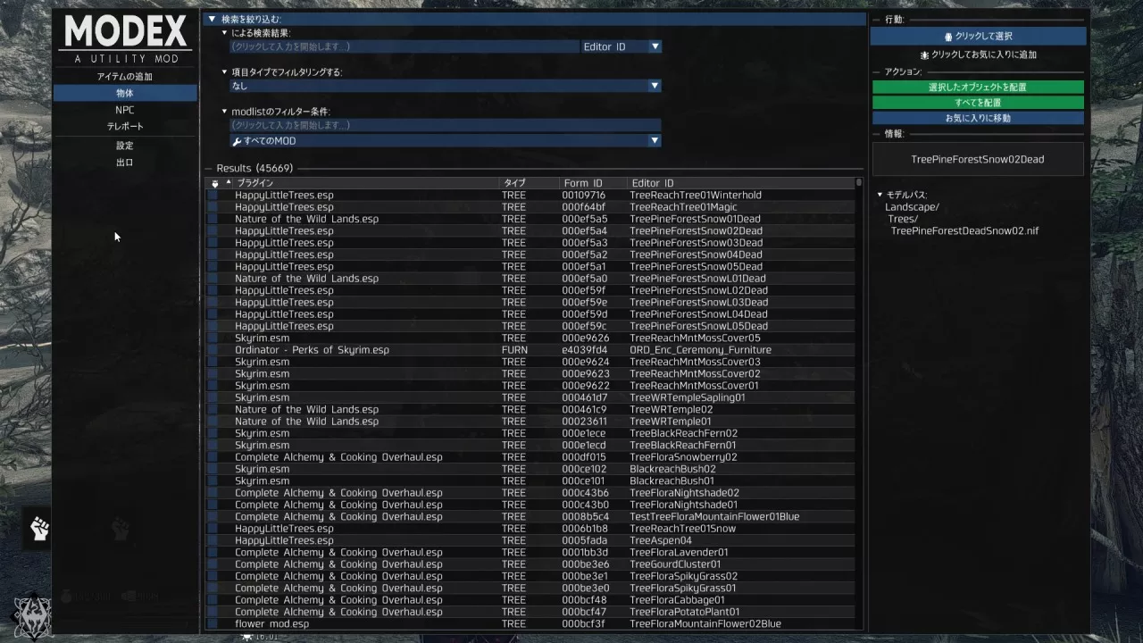1143x643 pixels.
Task: Toggle blue square for TreeReachTree01Magic row
Action: click(x=213, y=207)
